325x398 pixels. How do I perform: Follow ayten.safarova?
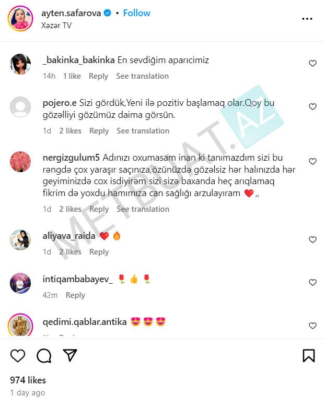point(136,13)
